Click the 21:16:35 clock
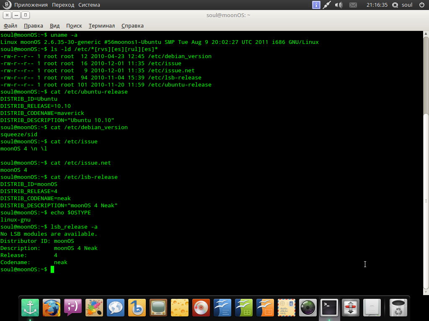 coord(377,5)
